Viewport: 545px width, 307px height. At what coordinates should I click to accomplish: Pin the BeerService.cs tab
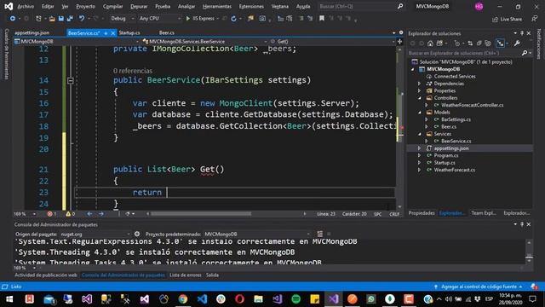point(106,33)
